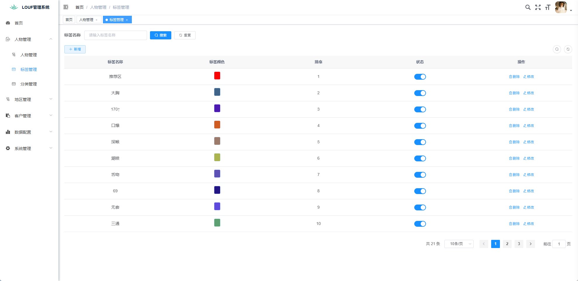Viewport: 578px width, 281px height.
Task: Focus the 标签名称 search input field
Action: [x=115, y=35]
